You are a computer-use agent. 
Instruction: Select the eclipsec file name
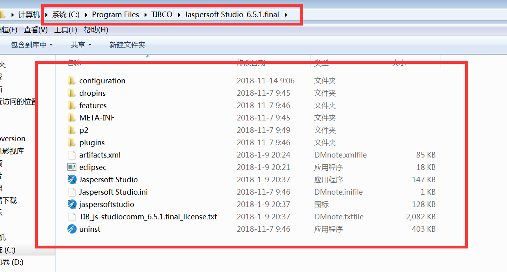(x=93, y=167)
